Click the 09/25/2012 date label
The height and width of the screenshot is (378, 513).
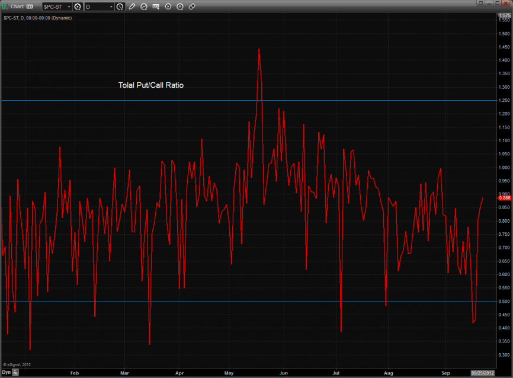tap(482, 373)
